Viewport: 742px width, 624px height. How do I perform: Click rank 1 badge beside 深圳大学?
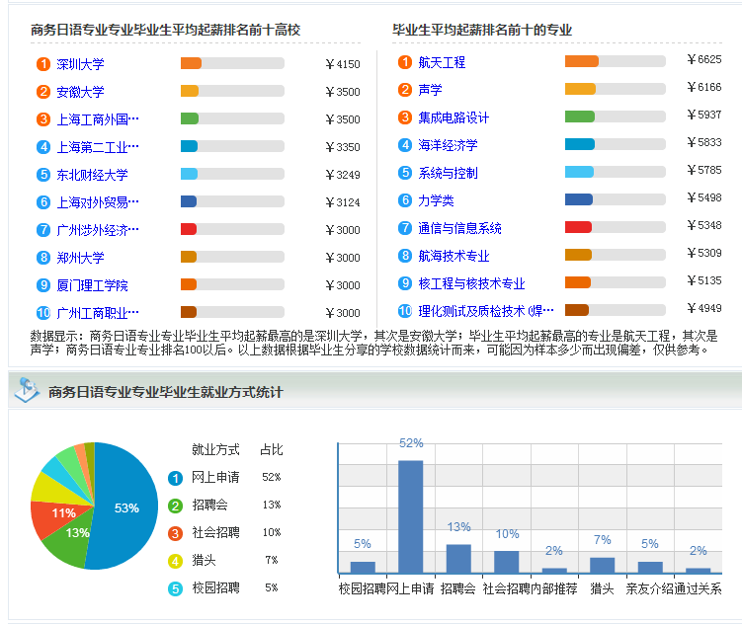click(43, 64)
